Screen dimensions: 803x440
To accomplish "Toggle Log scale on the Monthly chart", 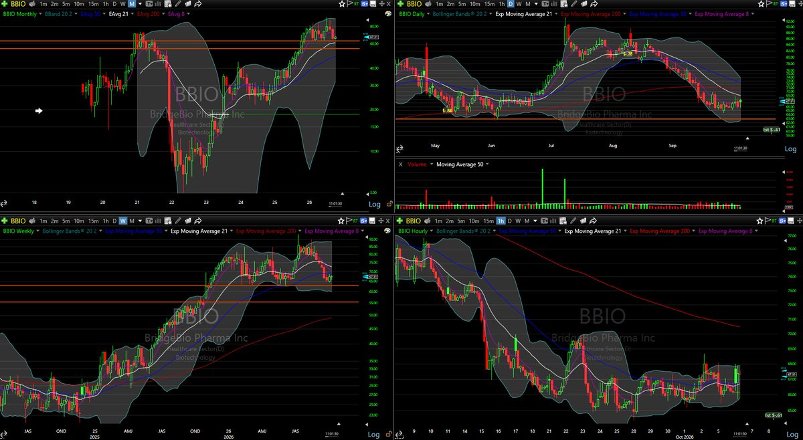I will 373,204.
